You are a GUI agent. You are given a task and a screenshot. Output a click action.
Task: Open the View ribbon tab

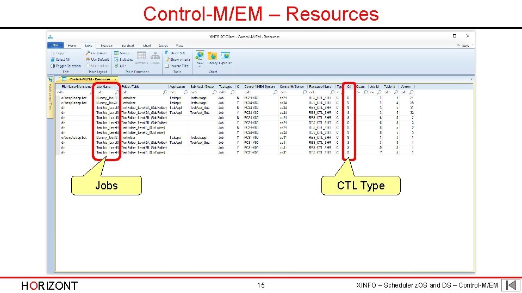click(179, 46)
